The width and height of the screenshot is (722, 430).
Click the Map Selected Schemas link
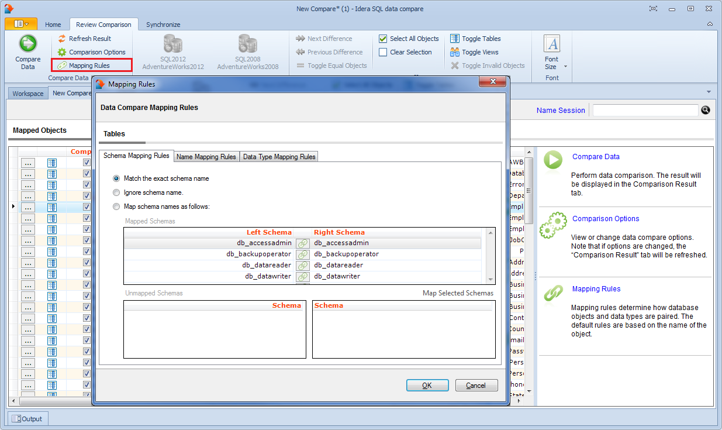458,293
